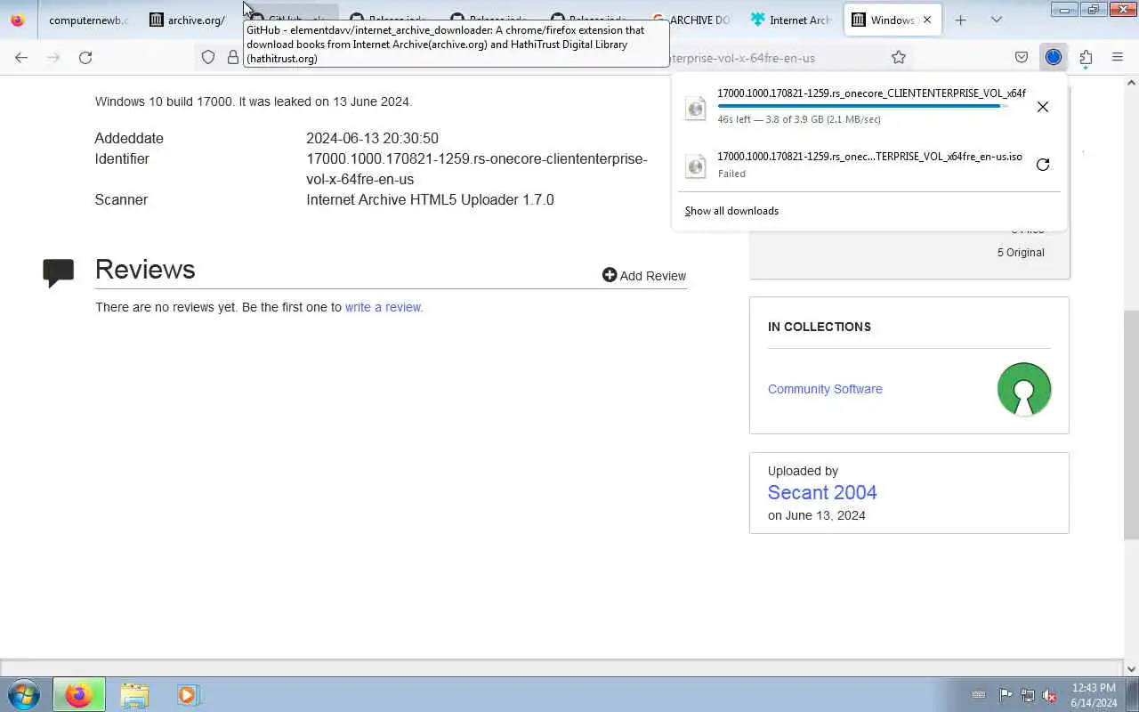Click the horizontal scrollbar at page bottom
This screenshot has height=712, width=1139.
561,668
